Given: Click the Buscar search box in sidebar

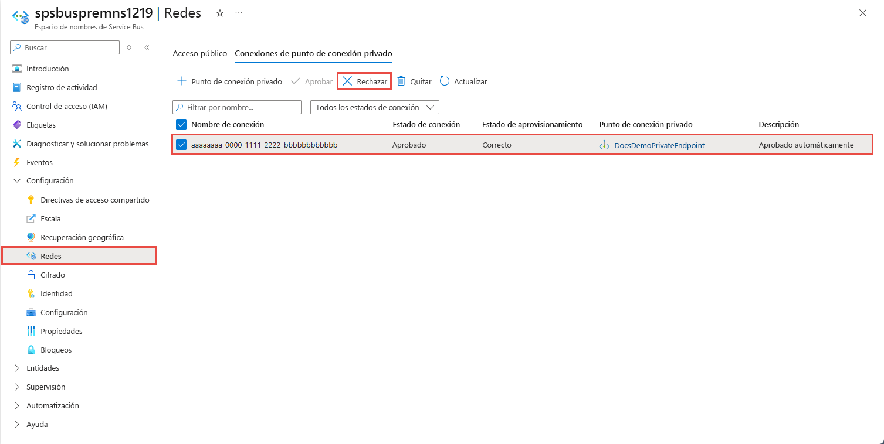Looking at the screenshot, I should pos(65,47).
